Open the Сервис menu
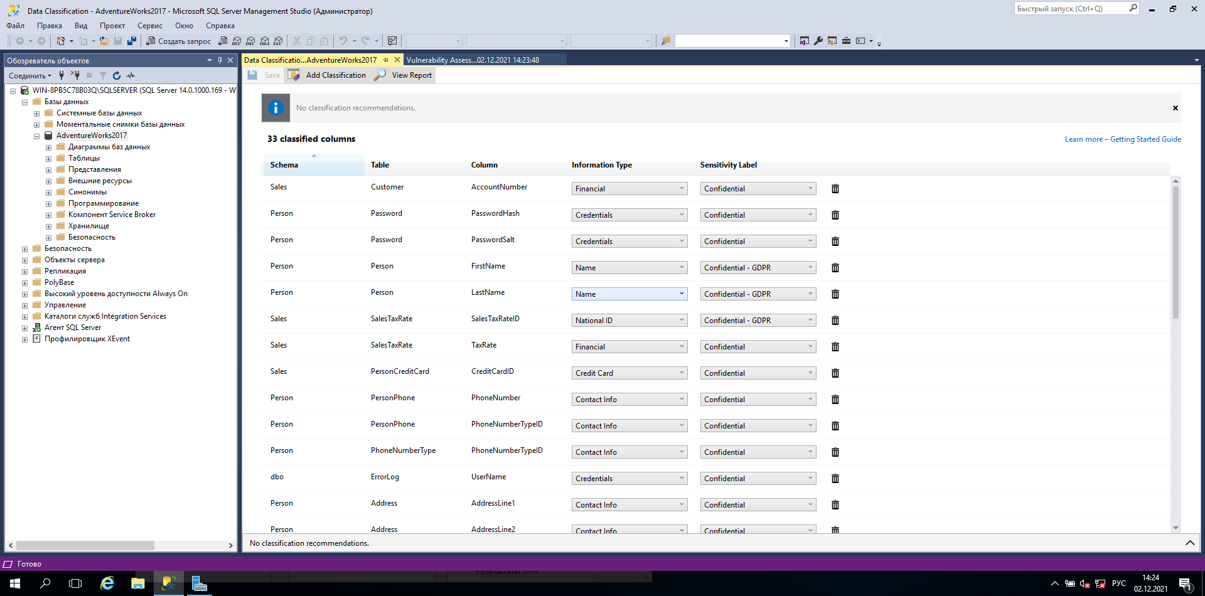1205x596 pixels. (150, 26)
